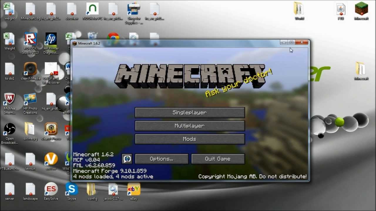This screenshot has height=211, width=376.
Task: Select the eBay desktop shortcut
Action: [x=134, y=192]
